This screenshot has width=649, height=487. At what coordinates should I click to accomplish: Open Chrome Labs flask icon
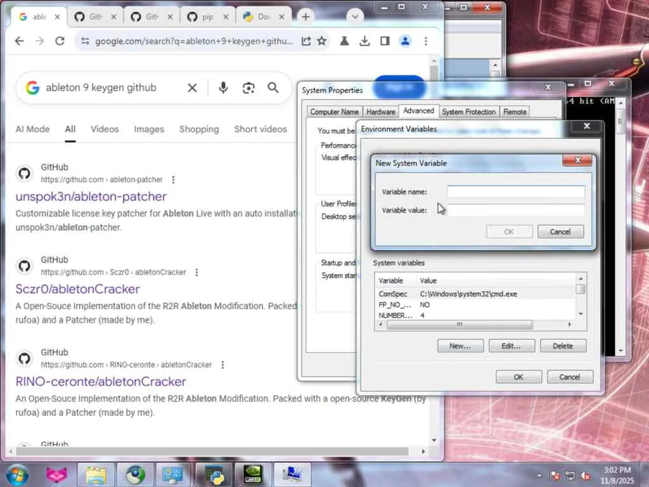pyautogui.click(x=344, y=41)
